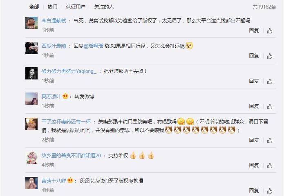Open the avatar of 菌菇十八鲜
284x196 pixels.
point(31,183)
